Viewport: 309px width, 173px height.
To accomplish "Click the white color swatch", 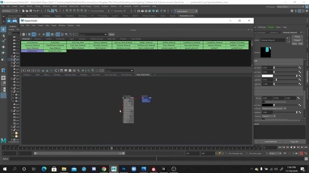I will tap(267, 76).
